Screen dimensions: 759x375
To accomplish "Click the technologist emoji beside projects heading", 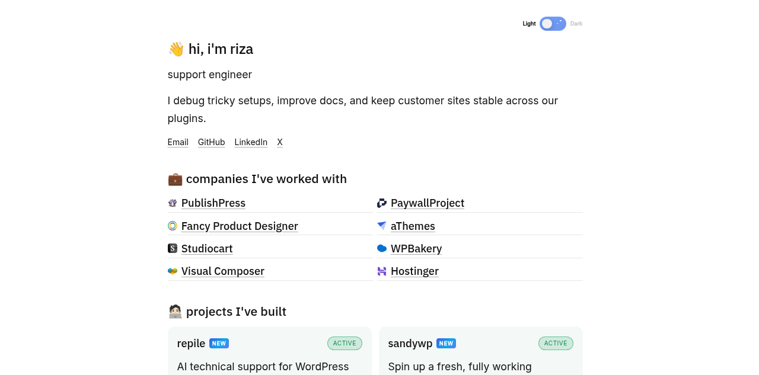I will [175, 312].
